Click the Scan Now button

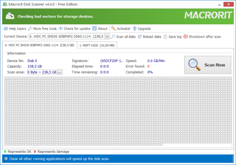[208, 65]
